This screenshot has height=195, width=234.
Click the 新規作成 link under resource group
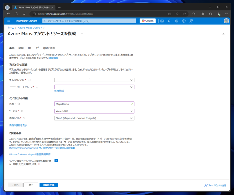click(59, 91)
